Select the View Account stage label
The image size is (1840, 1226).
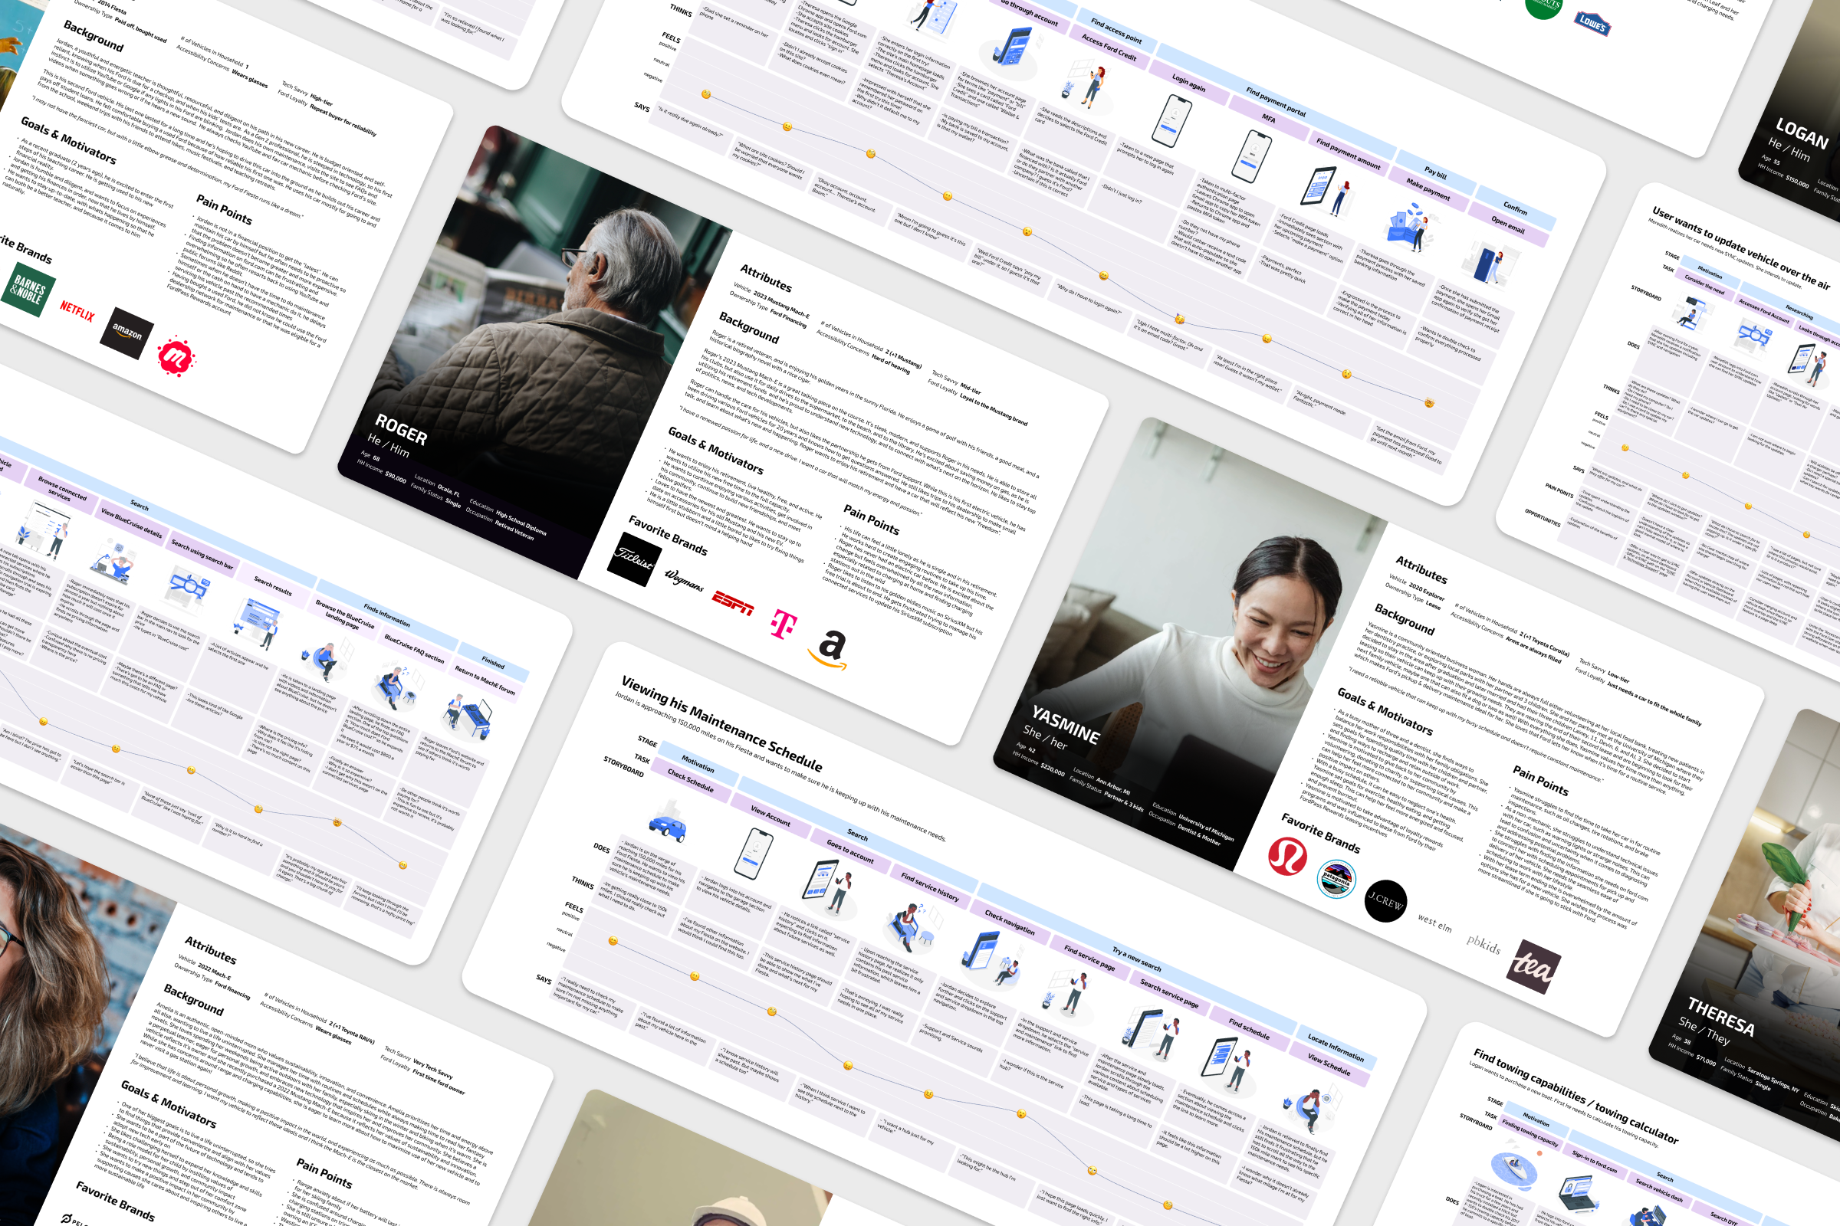coord(770,815)
